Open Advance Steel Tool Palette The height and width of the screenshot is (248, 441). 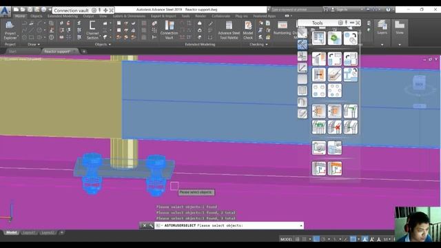(229, 30)
